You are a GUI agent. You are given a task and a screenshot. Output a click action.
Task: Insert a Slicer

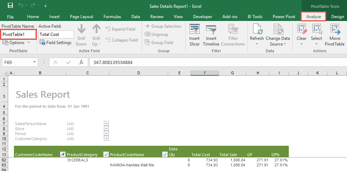pos(194,35)
